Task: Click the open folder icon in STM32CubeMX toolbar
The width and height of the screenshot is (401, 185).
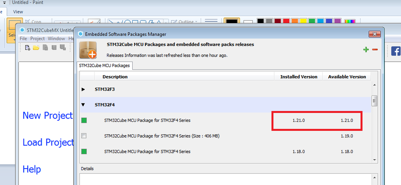Action: pyautogui.click(x=36, y=47)
